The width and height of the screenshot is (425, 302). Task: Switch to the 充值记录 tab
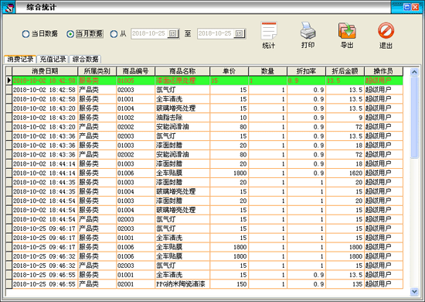(x=53, y=59)
